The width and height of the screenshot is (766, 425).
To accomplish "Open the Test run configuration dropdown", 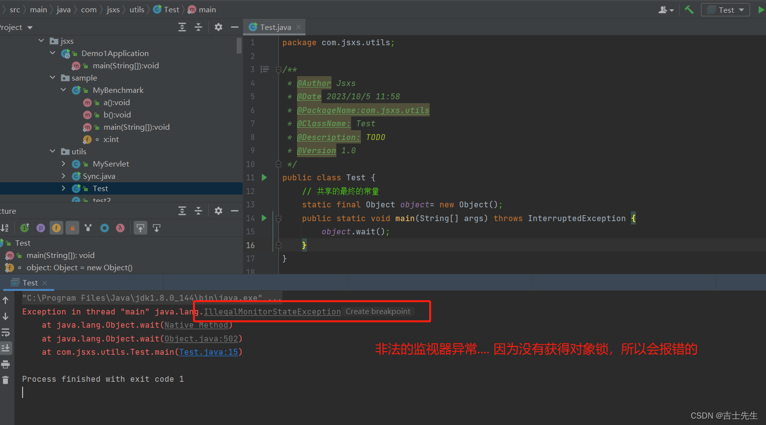I will [x=726, y=10].
